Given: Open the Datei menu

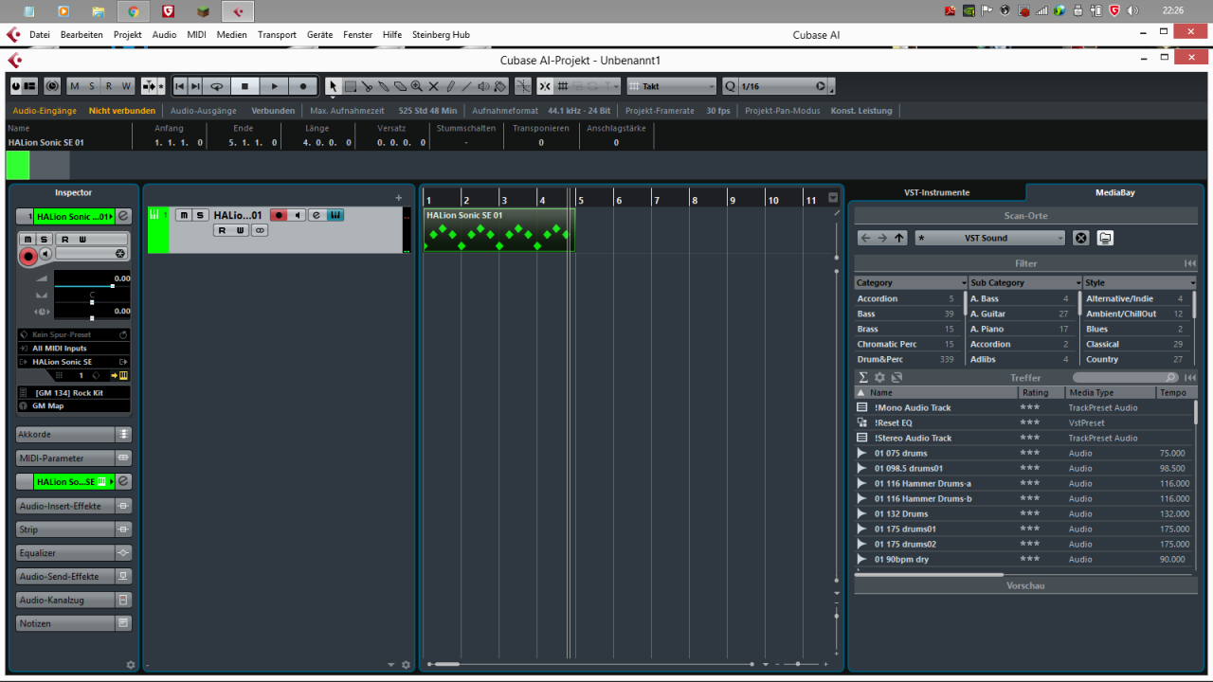Looking at the screenshot, I should point(40,34).
